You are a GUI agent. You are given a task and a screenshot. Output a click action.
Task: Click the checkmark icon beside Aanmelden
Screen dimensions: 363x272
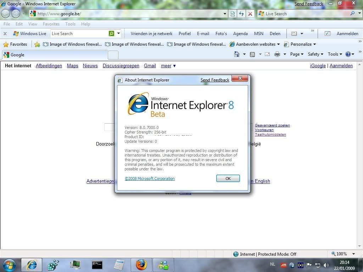click(327, 34)
